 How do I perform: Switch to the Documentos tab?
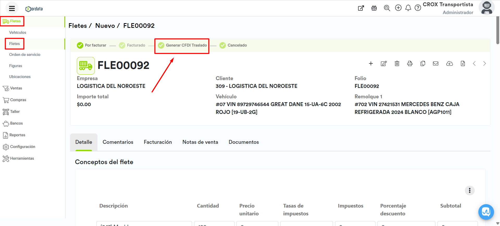(244, 142)
